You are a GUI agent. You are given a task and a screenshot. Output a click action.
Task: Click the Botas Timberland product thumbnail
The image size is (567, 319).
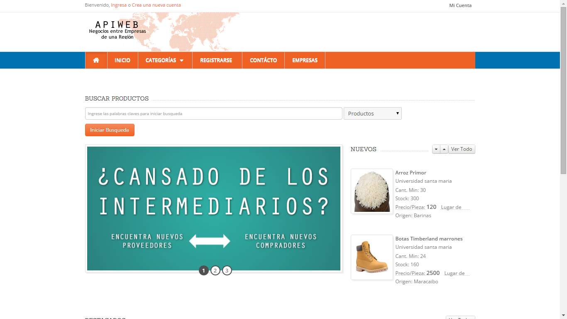[x=371, y=258]
